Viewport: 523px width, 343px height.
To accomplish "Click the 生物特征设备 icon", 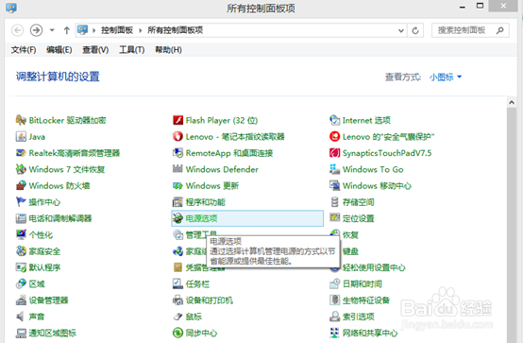I will [334, 300].
